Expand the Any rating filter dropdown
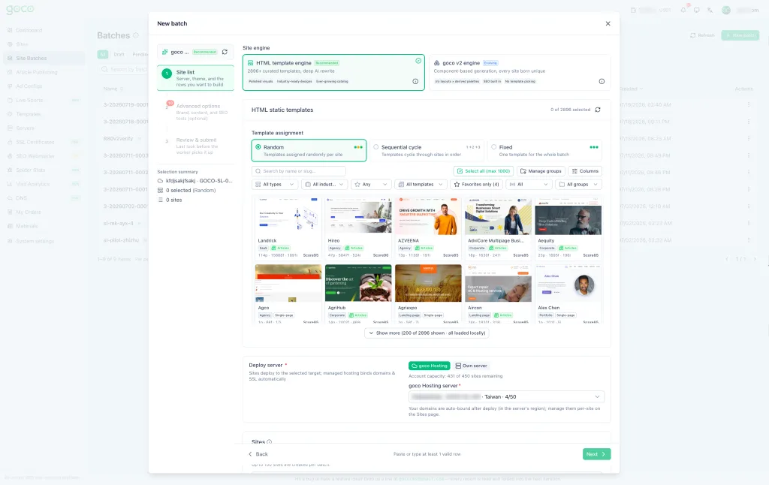Image resolution: width=769 pixels, height=485 pixels. pyautogui.click(x=371, y=185)
